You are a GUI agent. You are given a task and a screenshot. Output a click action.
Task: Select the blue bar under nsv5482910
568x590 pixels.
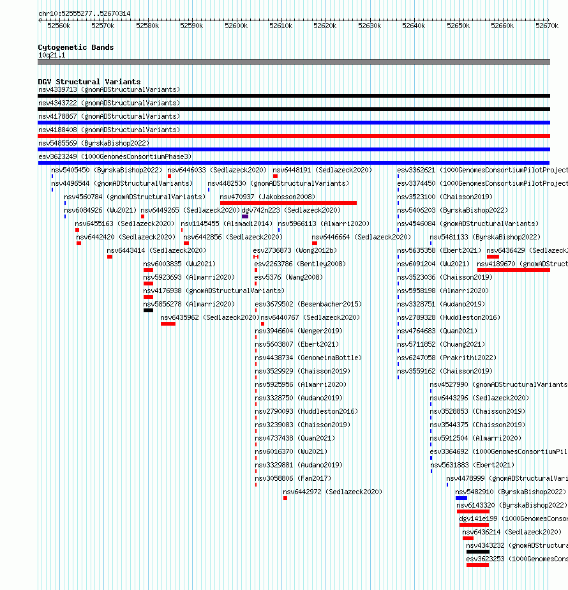click(x=461, y=498)
